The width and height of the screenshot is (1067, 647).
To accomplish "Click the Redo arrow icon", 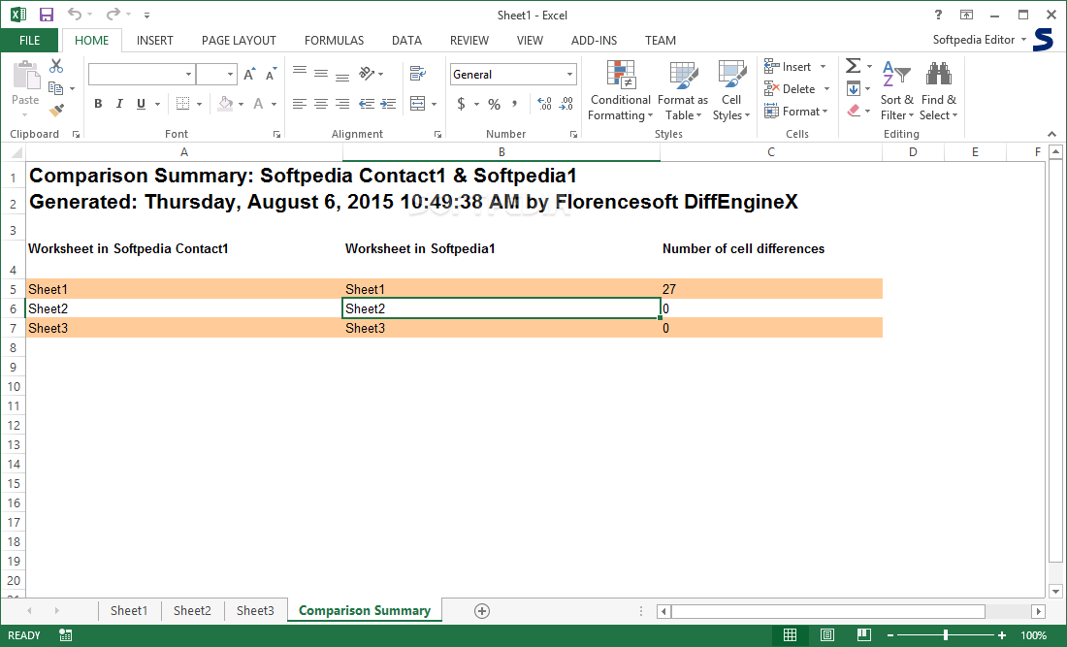I will 113,15.
